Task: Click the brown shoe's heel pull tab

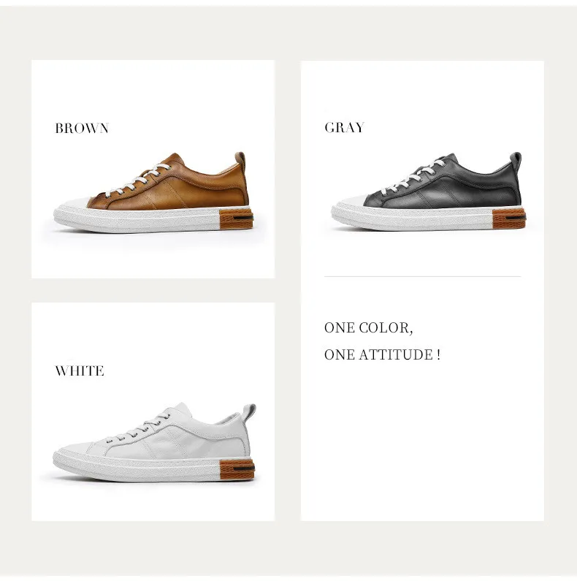Action: coord(241,160)
